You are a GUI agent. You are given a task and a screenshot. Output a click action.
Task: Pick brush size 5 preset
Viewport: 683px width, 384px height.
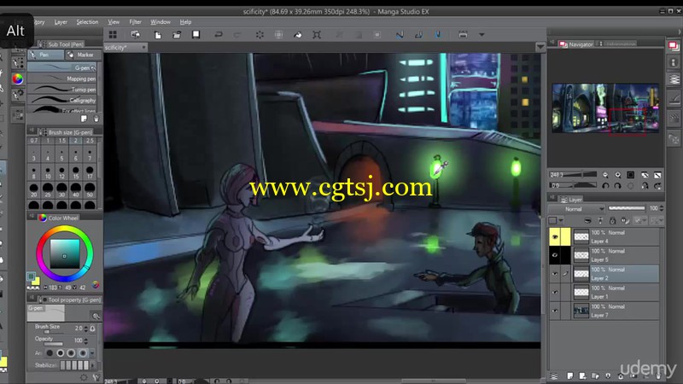pyautogui.click(x=61, y=155)
